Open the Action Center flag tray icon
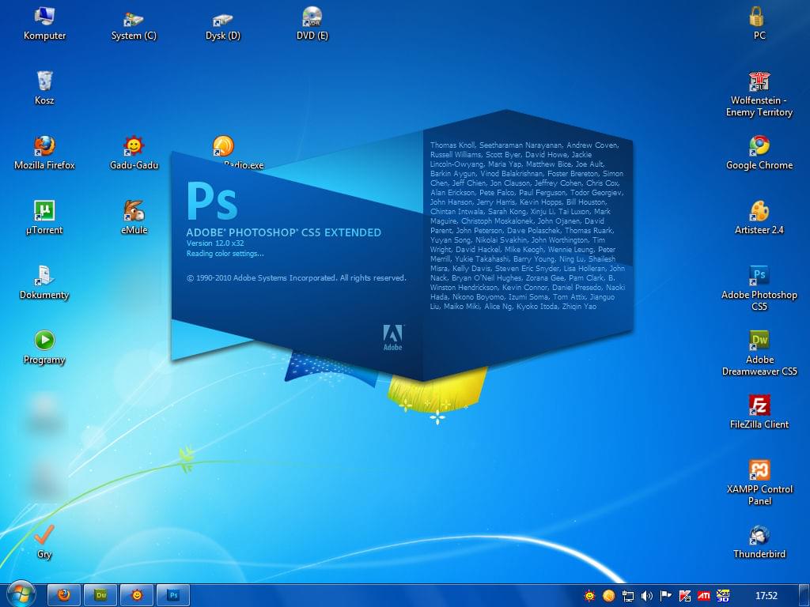This screenshot has height=607, width=810. [x=666, y=596]
